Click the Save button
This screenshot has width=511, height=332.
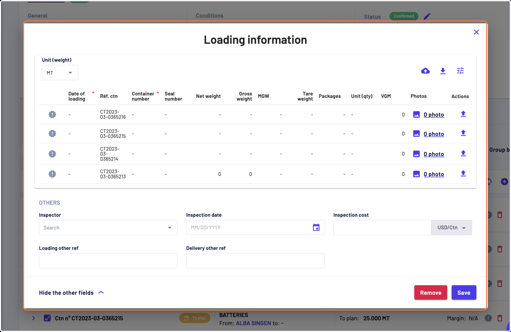464,292
